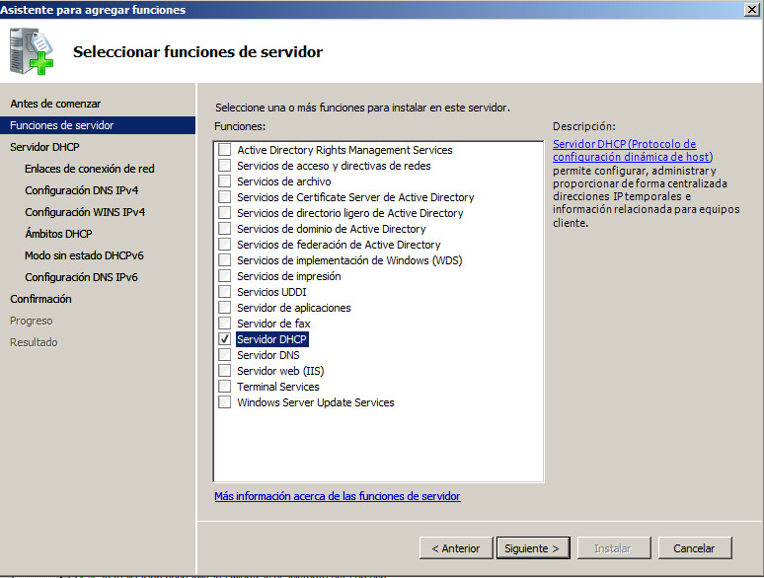The height and width of the screenshot is (578, 764).
Task: Enable the Servidor DNS checkbox
Action: point(225,355)
